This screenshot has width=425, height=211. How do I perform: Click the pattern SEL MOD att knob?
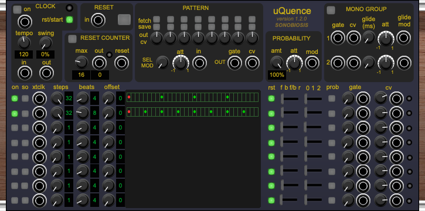[181, 63]
